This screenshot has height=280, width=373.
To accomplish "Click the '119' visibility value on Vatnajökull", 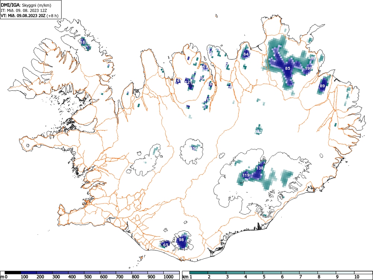I will click(246, 175).
